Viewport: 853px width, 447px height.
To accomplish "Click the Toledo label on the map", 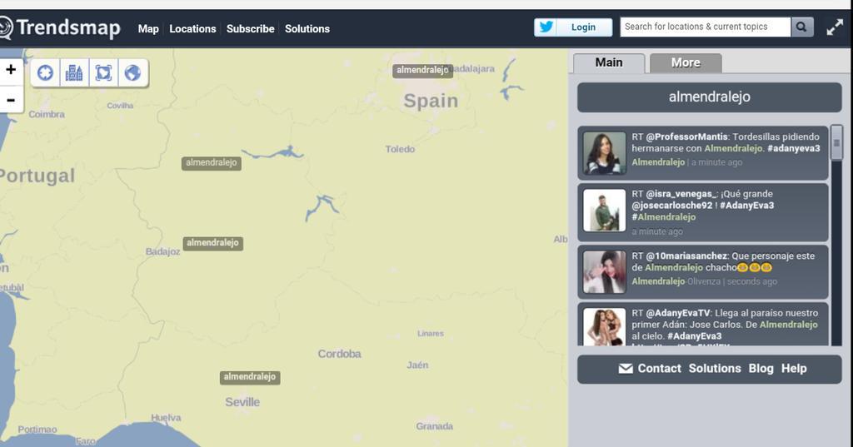I will pyautogui.click(x=400, y=149).
